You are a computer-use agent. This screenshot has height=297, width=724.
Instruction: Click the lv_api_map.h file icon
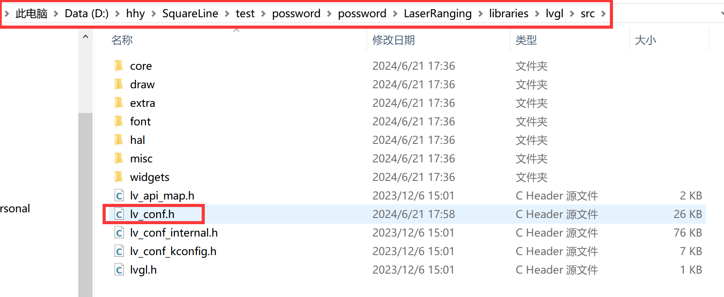coord(119,195)
